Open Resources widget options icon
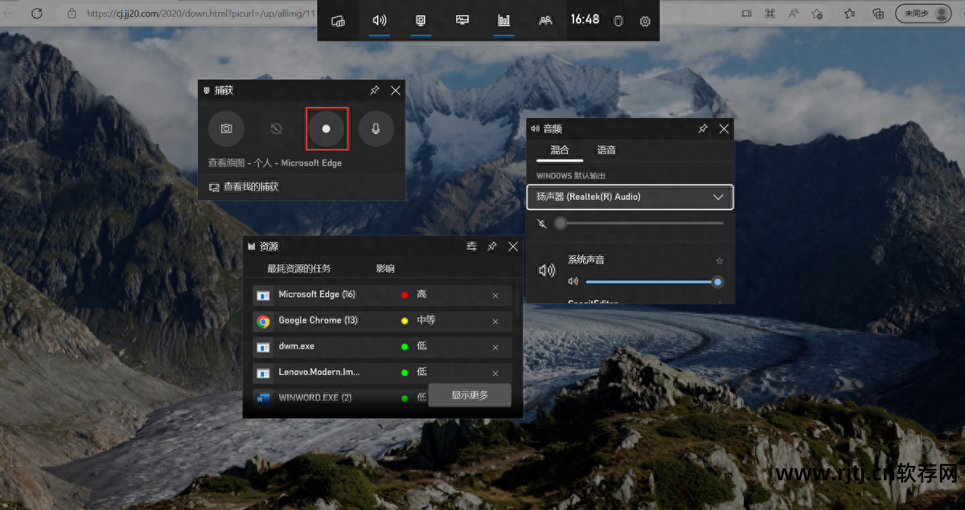This screenshot has height=510, width=965. click(471, 247)
